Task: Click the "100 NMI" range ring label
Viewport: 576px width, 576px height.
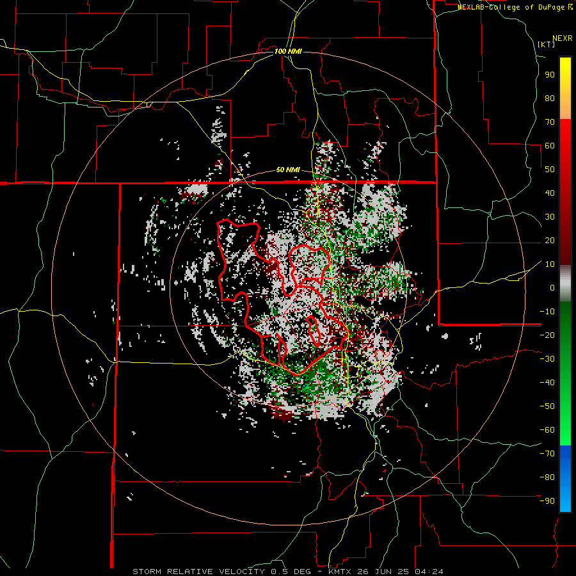Action: click(x=288, y=51)
